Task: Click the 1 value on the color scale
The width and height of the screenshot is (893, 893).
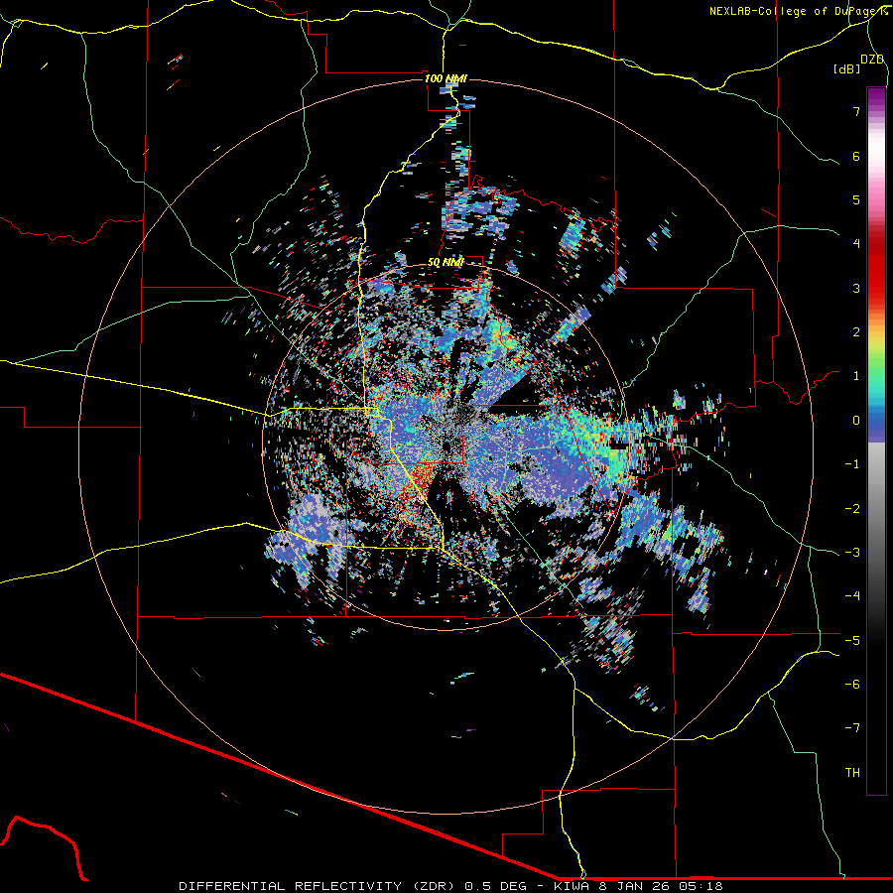Action: 856,376
